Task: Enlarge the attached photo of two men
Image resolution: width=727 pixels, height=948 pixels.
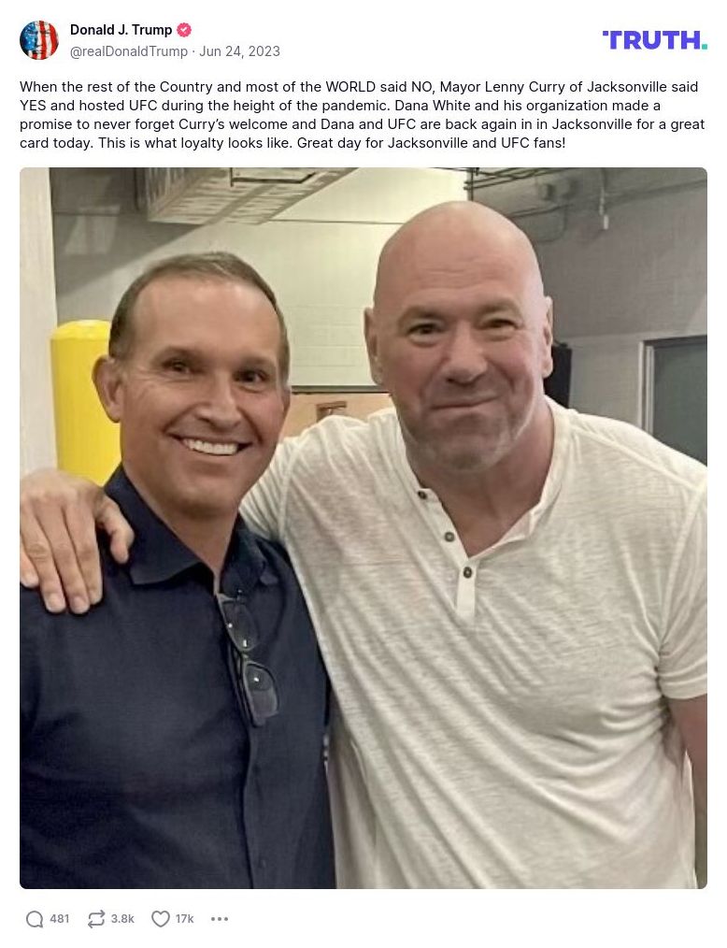Action: point(363,528)
